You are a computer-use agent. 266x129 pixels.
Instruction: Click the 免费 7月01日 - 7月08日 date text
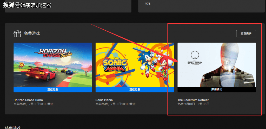click(193, 104)
